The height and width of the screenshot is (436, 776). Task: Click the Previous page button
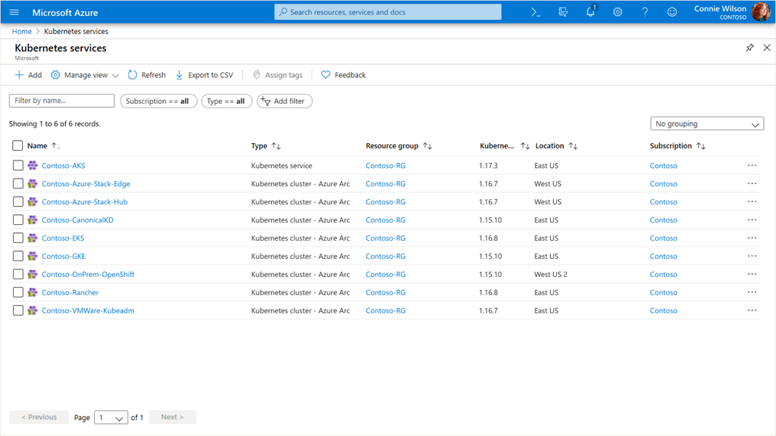(x=39, y=417)
